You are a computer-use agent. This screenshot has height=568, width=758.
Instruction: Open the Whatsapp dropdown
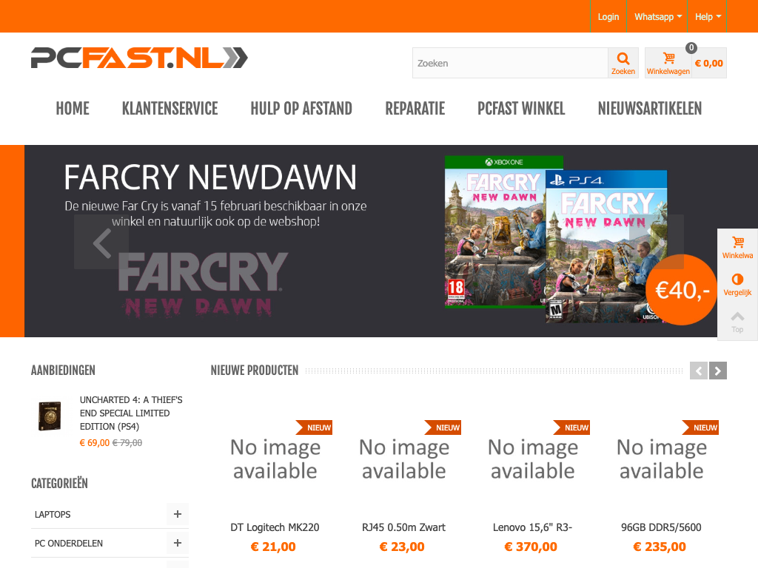click(x=657, y=16)
